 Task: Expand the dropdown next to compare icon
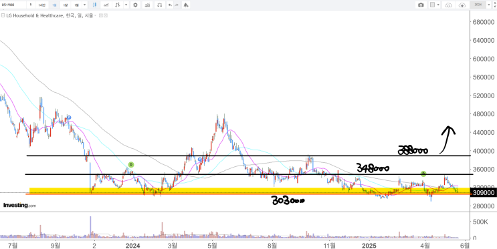(x=126, y=5)
